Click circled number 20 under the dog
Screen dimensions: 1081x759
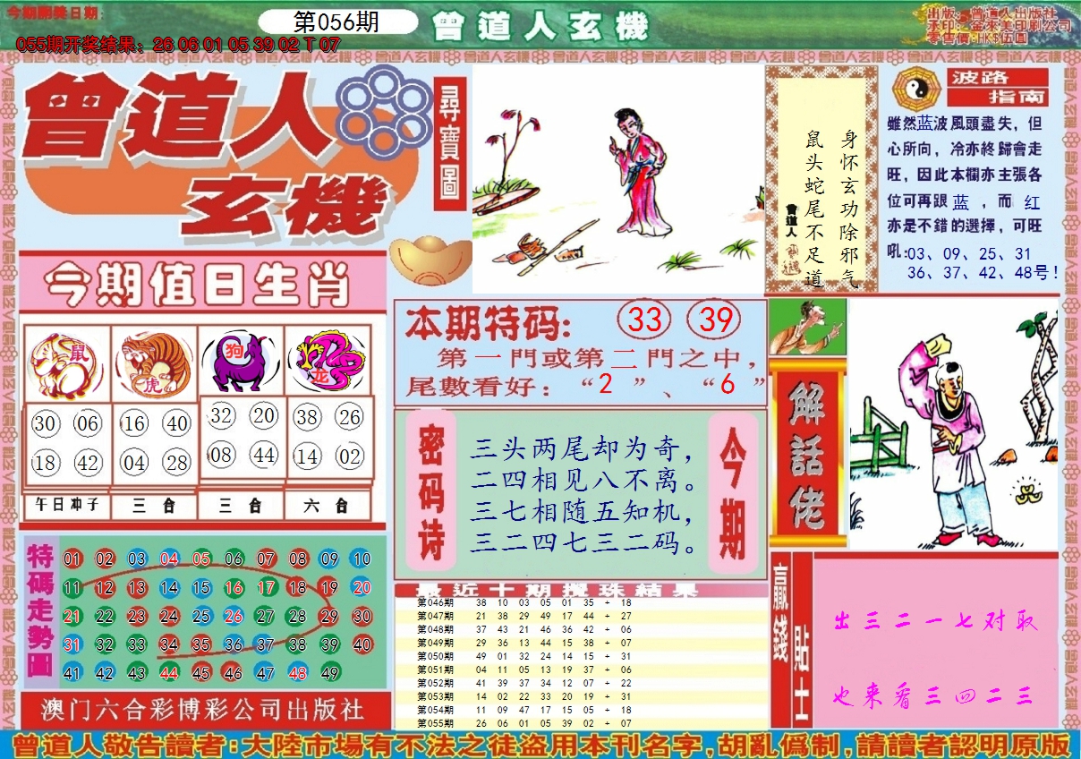pyautogui.click(x=264, y=415)
